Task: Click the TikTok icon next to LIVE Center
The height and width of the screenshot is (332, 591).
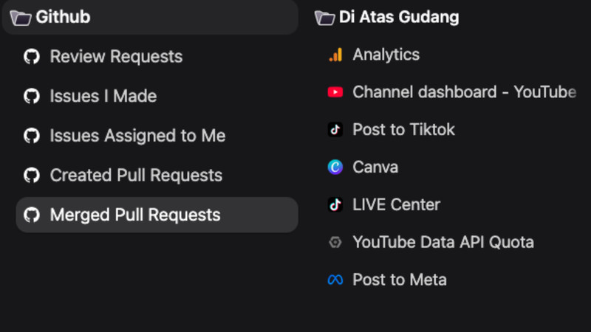Action: pos(335,205)
